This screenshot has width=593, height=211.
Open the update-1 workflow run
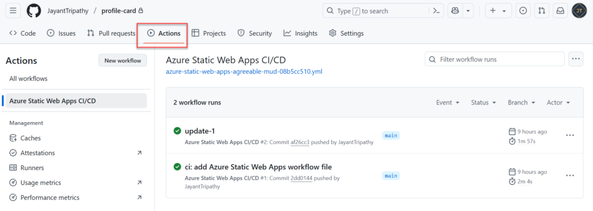(200, 131)
